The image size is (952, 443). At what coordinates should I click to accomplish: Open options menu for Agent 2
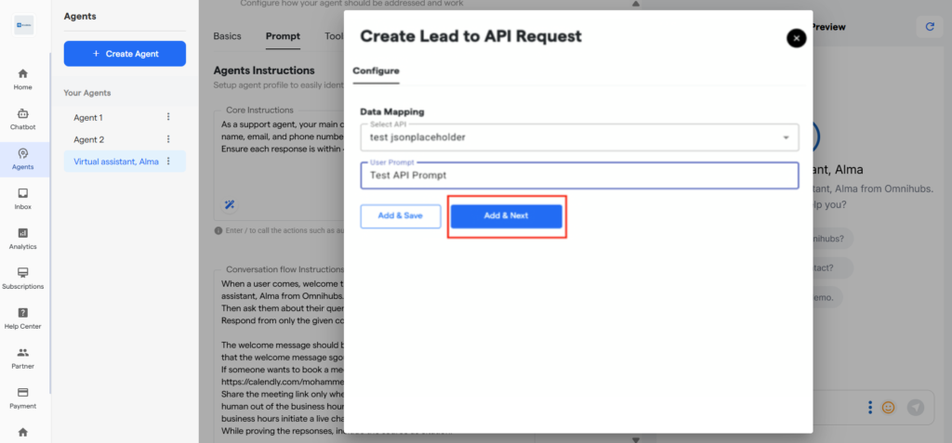(168, 139)
